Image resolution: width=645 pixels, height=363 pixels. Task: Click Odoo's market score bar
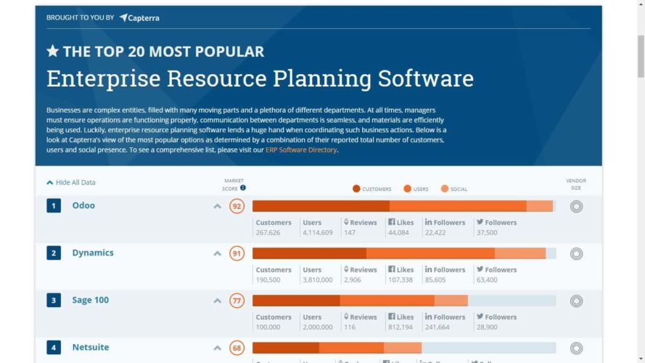(403, 206)
